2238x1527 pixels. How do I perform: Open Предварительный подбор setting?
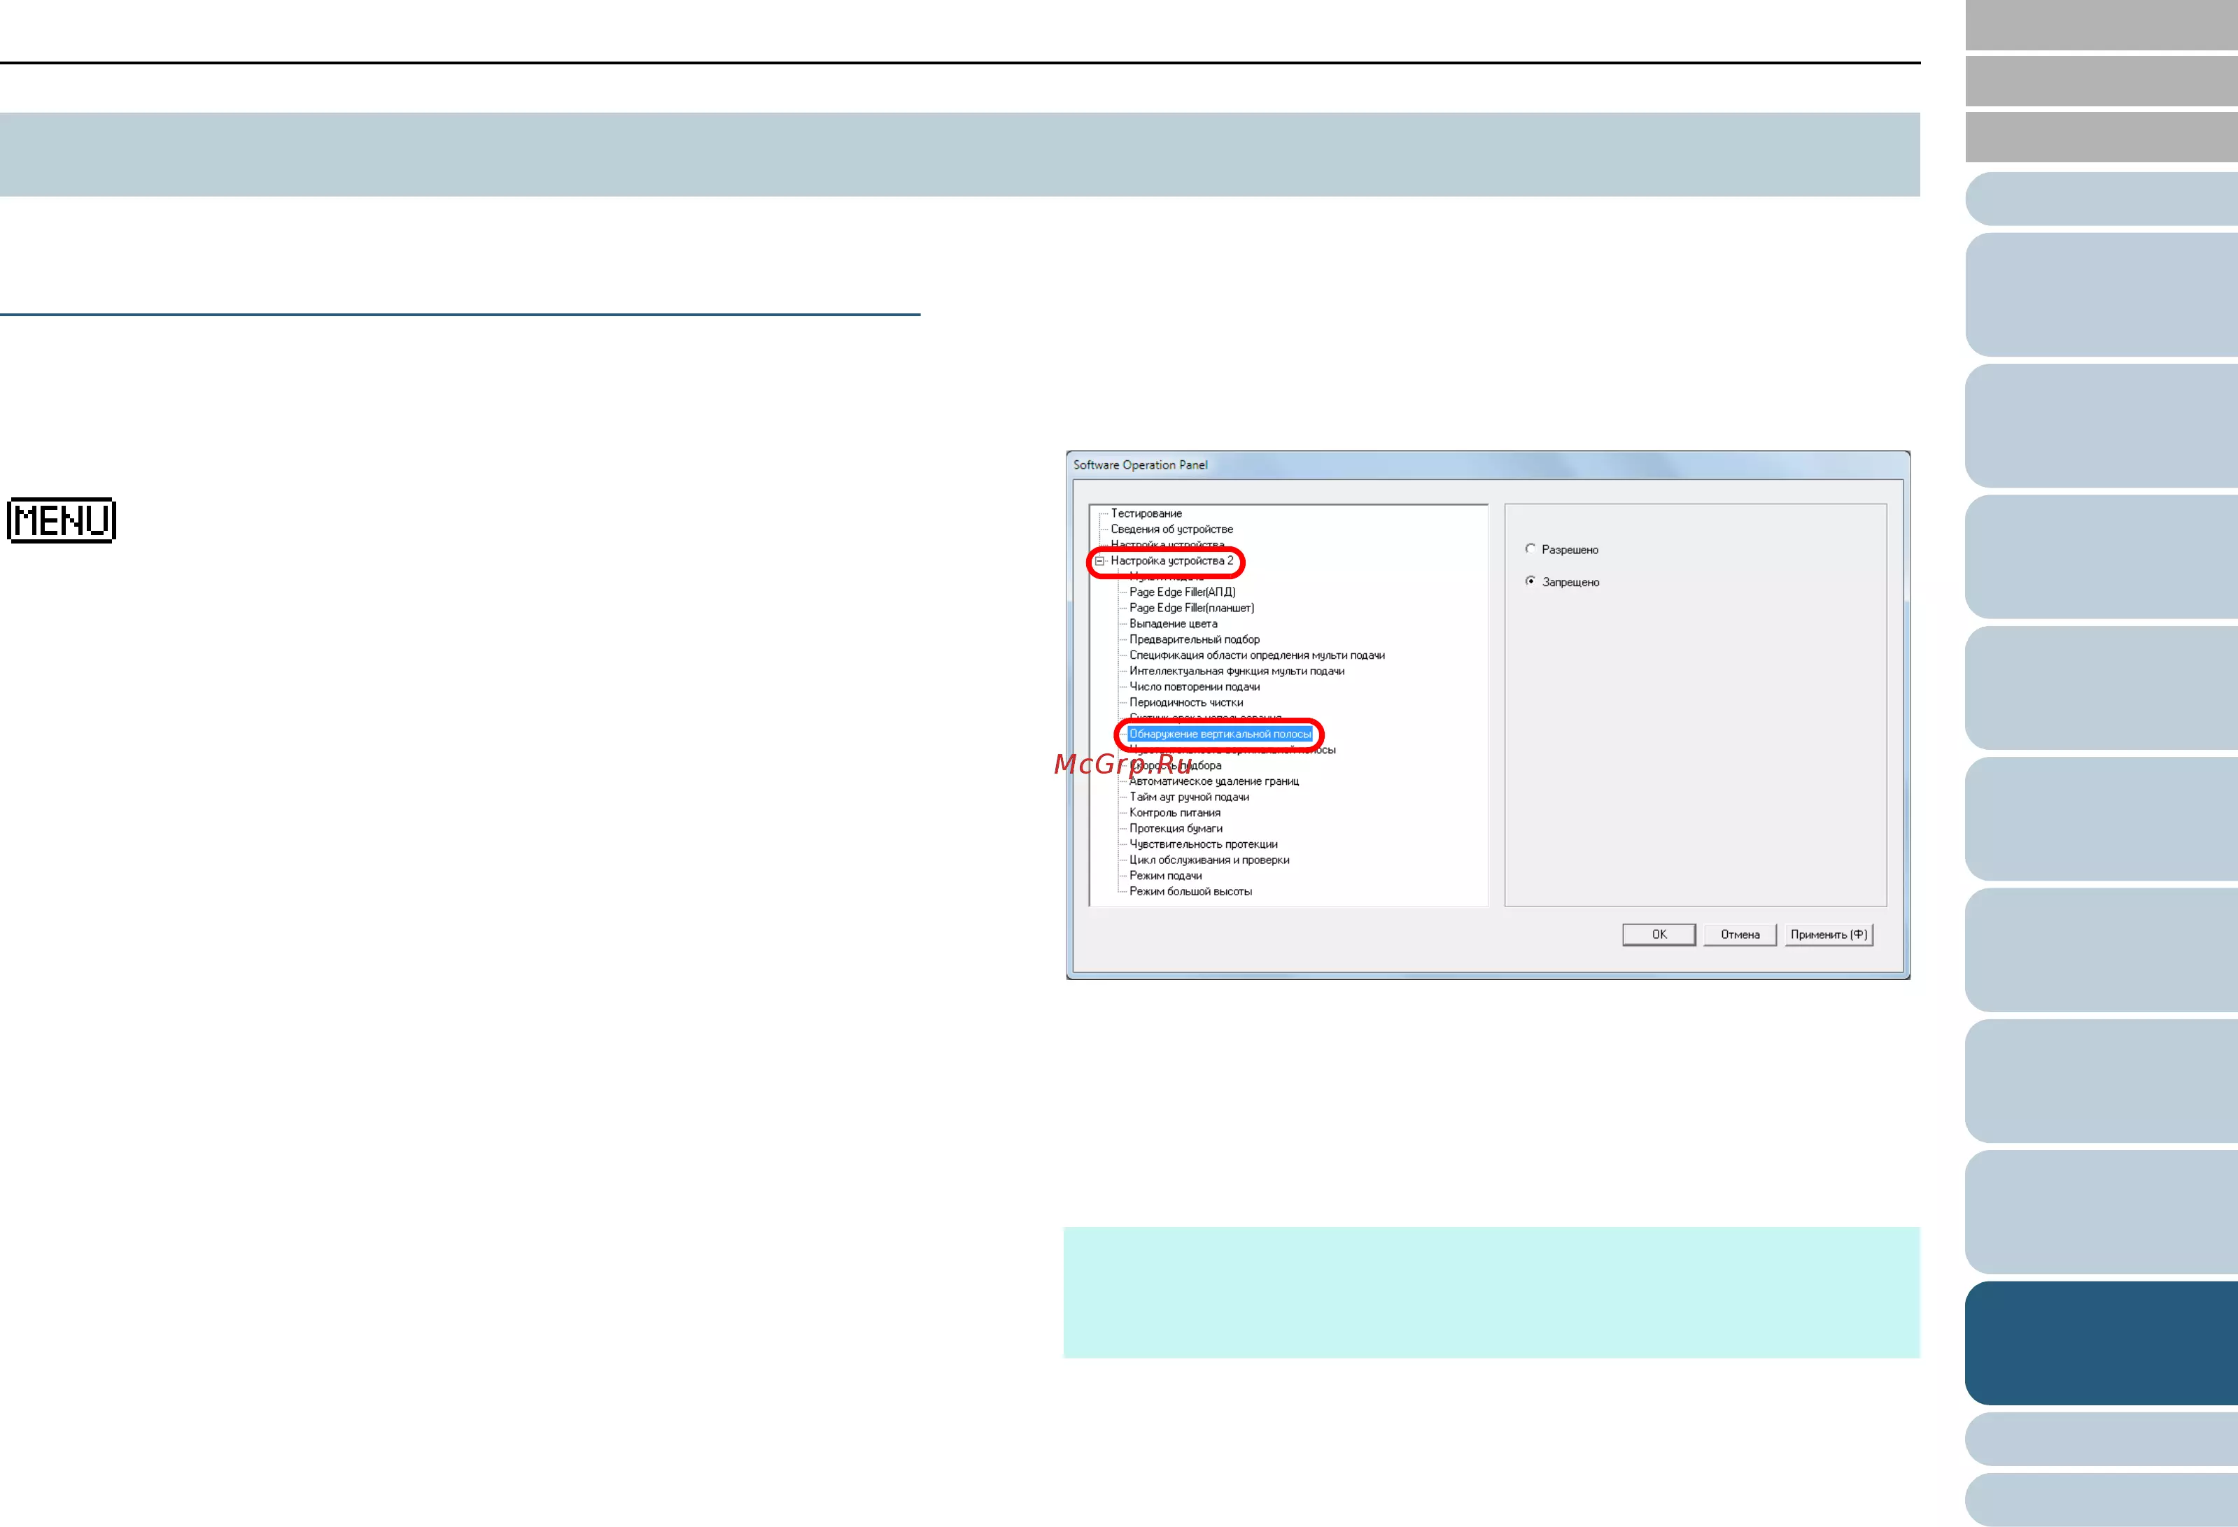coord(1194,639)
